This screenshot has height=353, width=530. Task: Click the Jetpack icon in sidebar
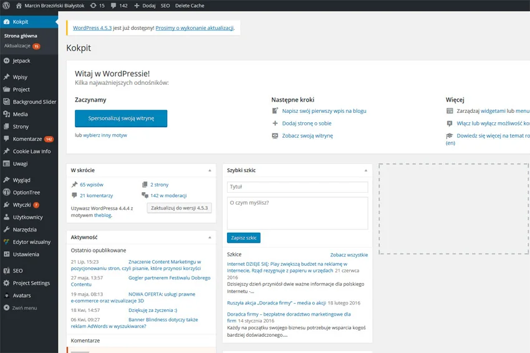[6, 61]
